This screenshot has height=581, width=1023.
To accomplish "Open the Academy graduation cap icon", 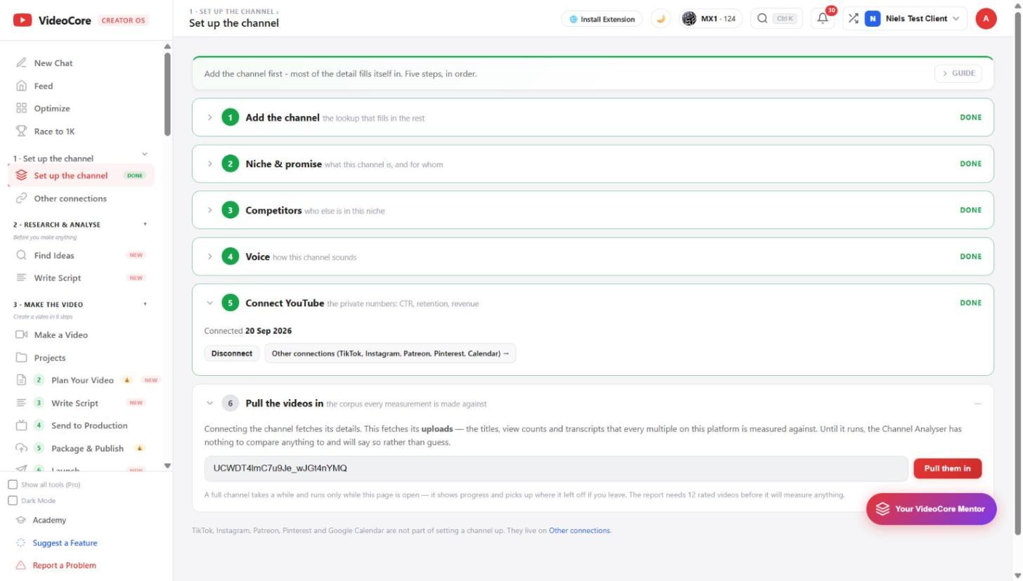I will (x=21, y=520).
